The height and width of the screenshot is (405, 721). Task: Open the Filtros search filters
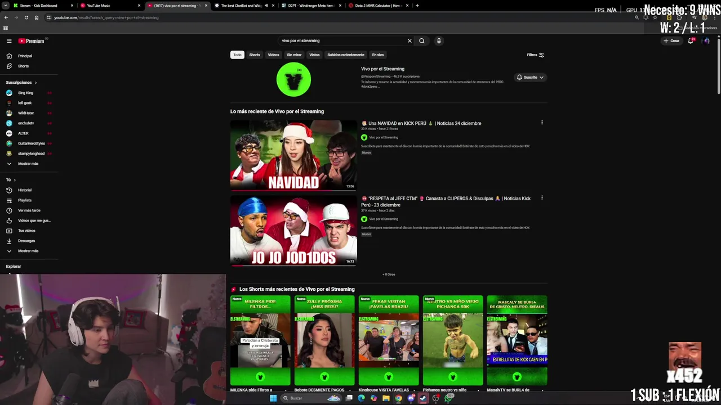tap(536, 55)
